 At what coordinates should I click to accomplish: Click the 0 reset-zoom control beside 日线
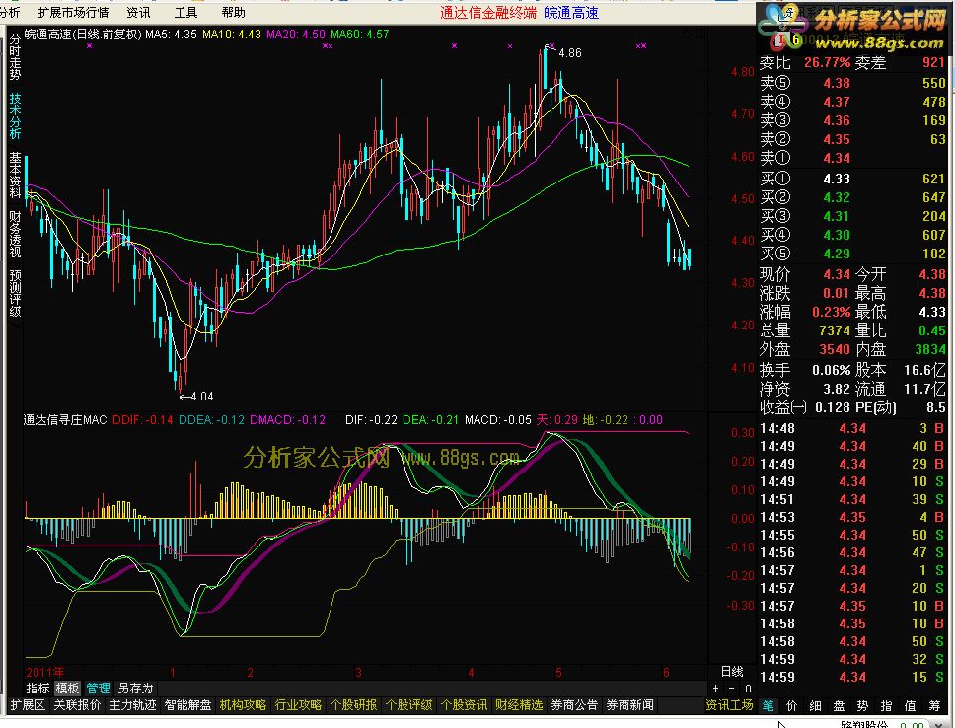point(748,689)
